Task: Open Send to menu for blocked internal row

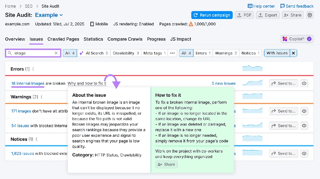Action: (283, 126)
